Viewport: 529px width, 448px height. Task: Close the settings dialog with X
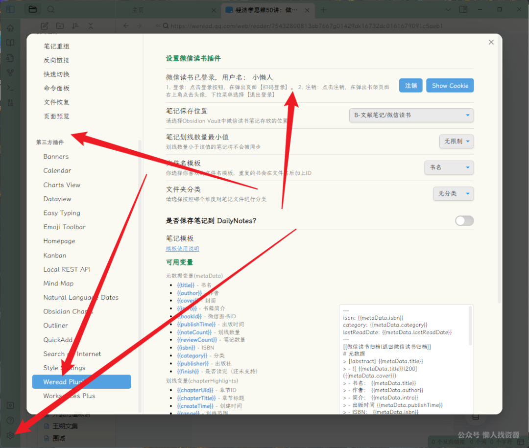pos(491,42)
